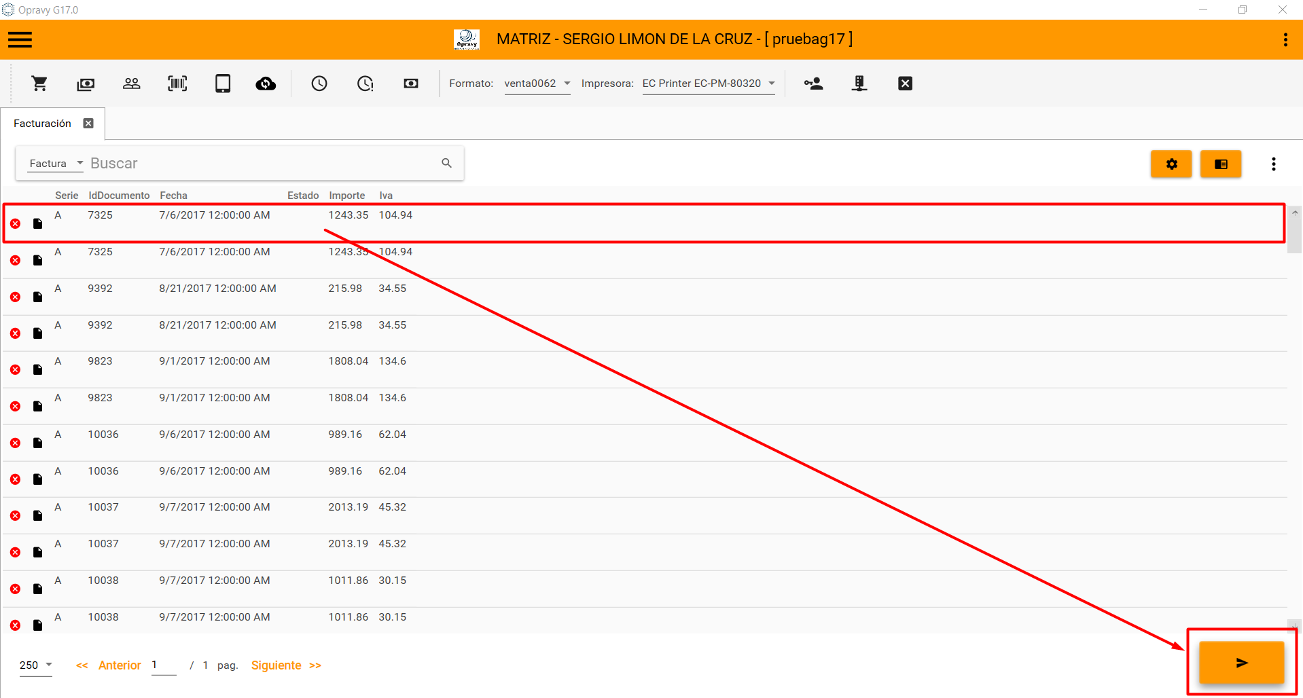This screenshot has width=1303, height=698.
Task: Open document icon of first 10037 row
Action: [x=38, y=516]
